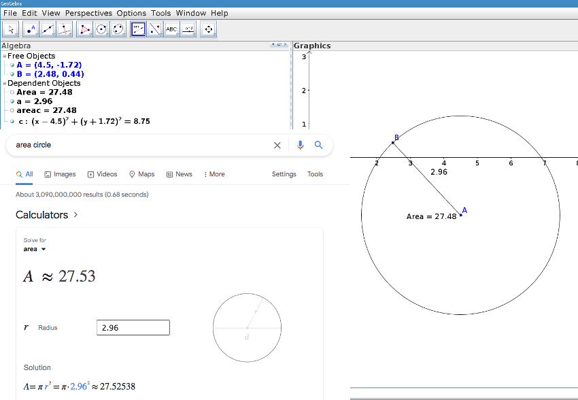Select the Insert Text tool (ABC)

[x=171, y=29]
